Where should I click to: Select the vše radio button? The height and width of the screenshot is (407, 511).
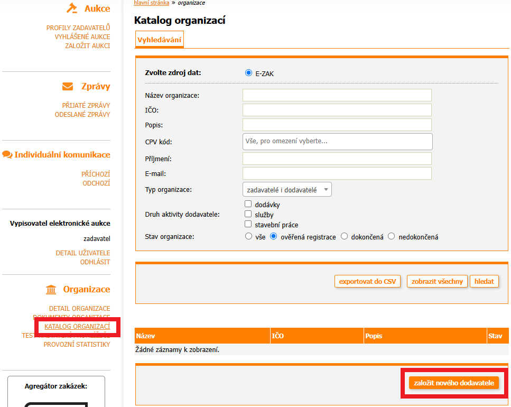(249, 237)
